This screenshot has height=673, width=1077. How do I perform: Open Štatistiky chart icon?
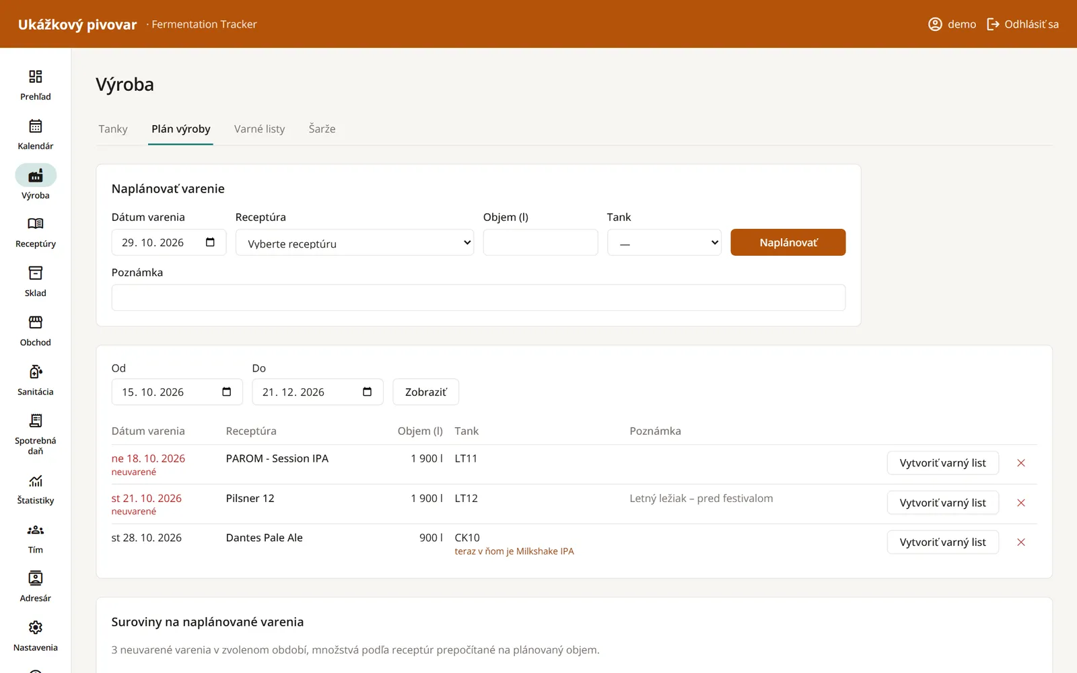pos(36,481)
